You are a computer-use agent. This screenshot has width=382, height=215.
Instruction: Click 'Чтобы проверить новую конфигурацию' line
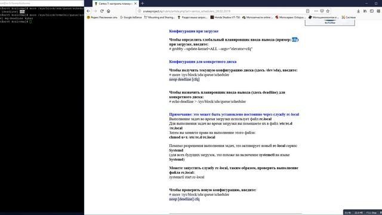click(x=212, y=190)
